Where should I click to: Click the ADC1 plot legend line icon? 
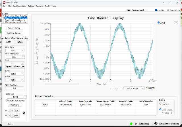point(176,23)
